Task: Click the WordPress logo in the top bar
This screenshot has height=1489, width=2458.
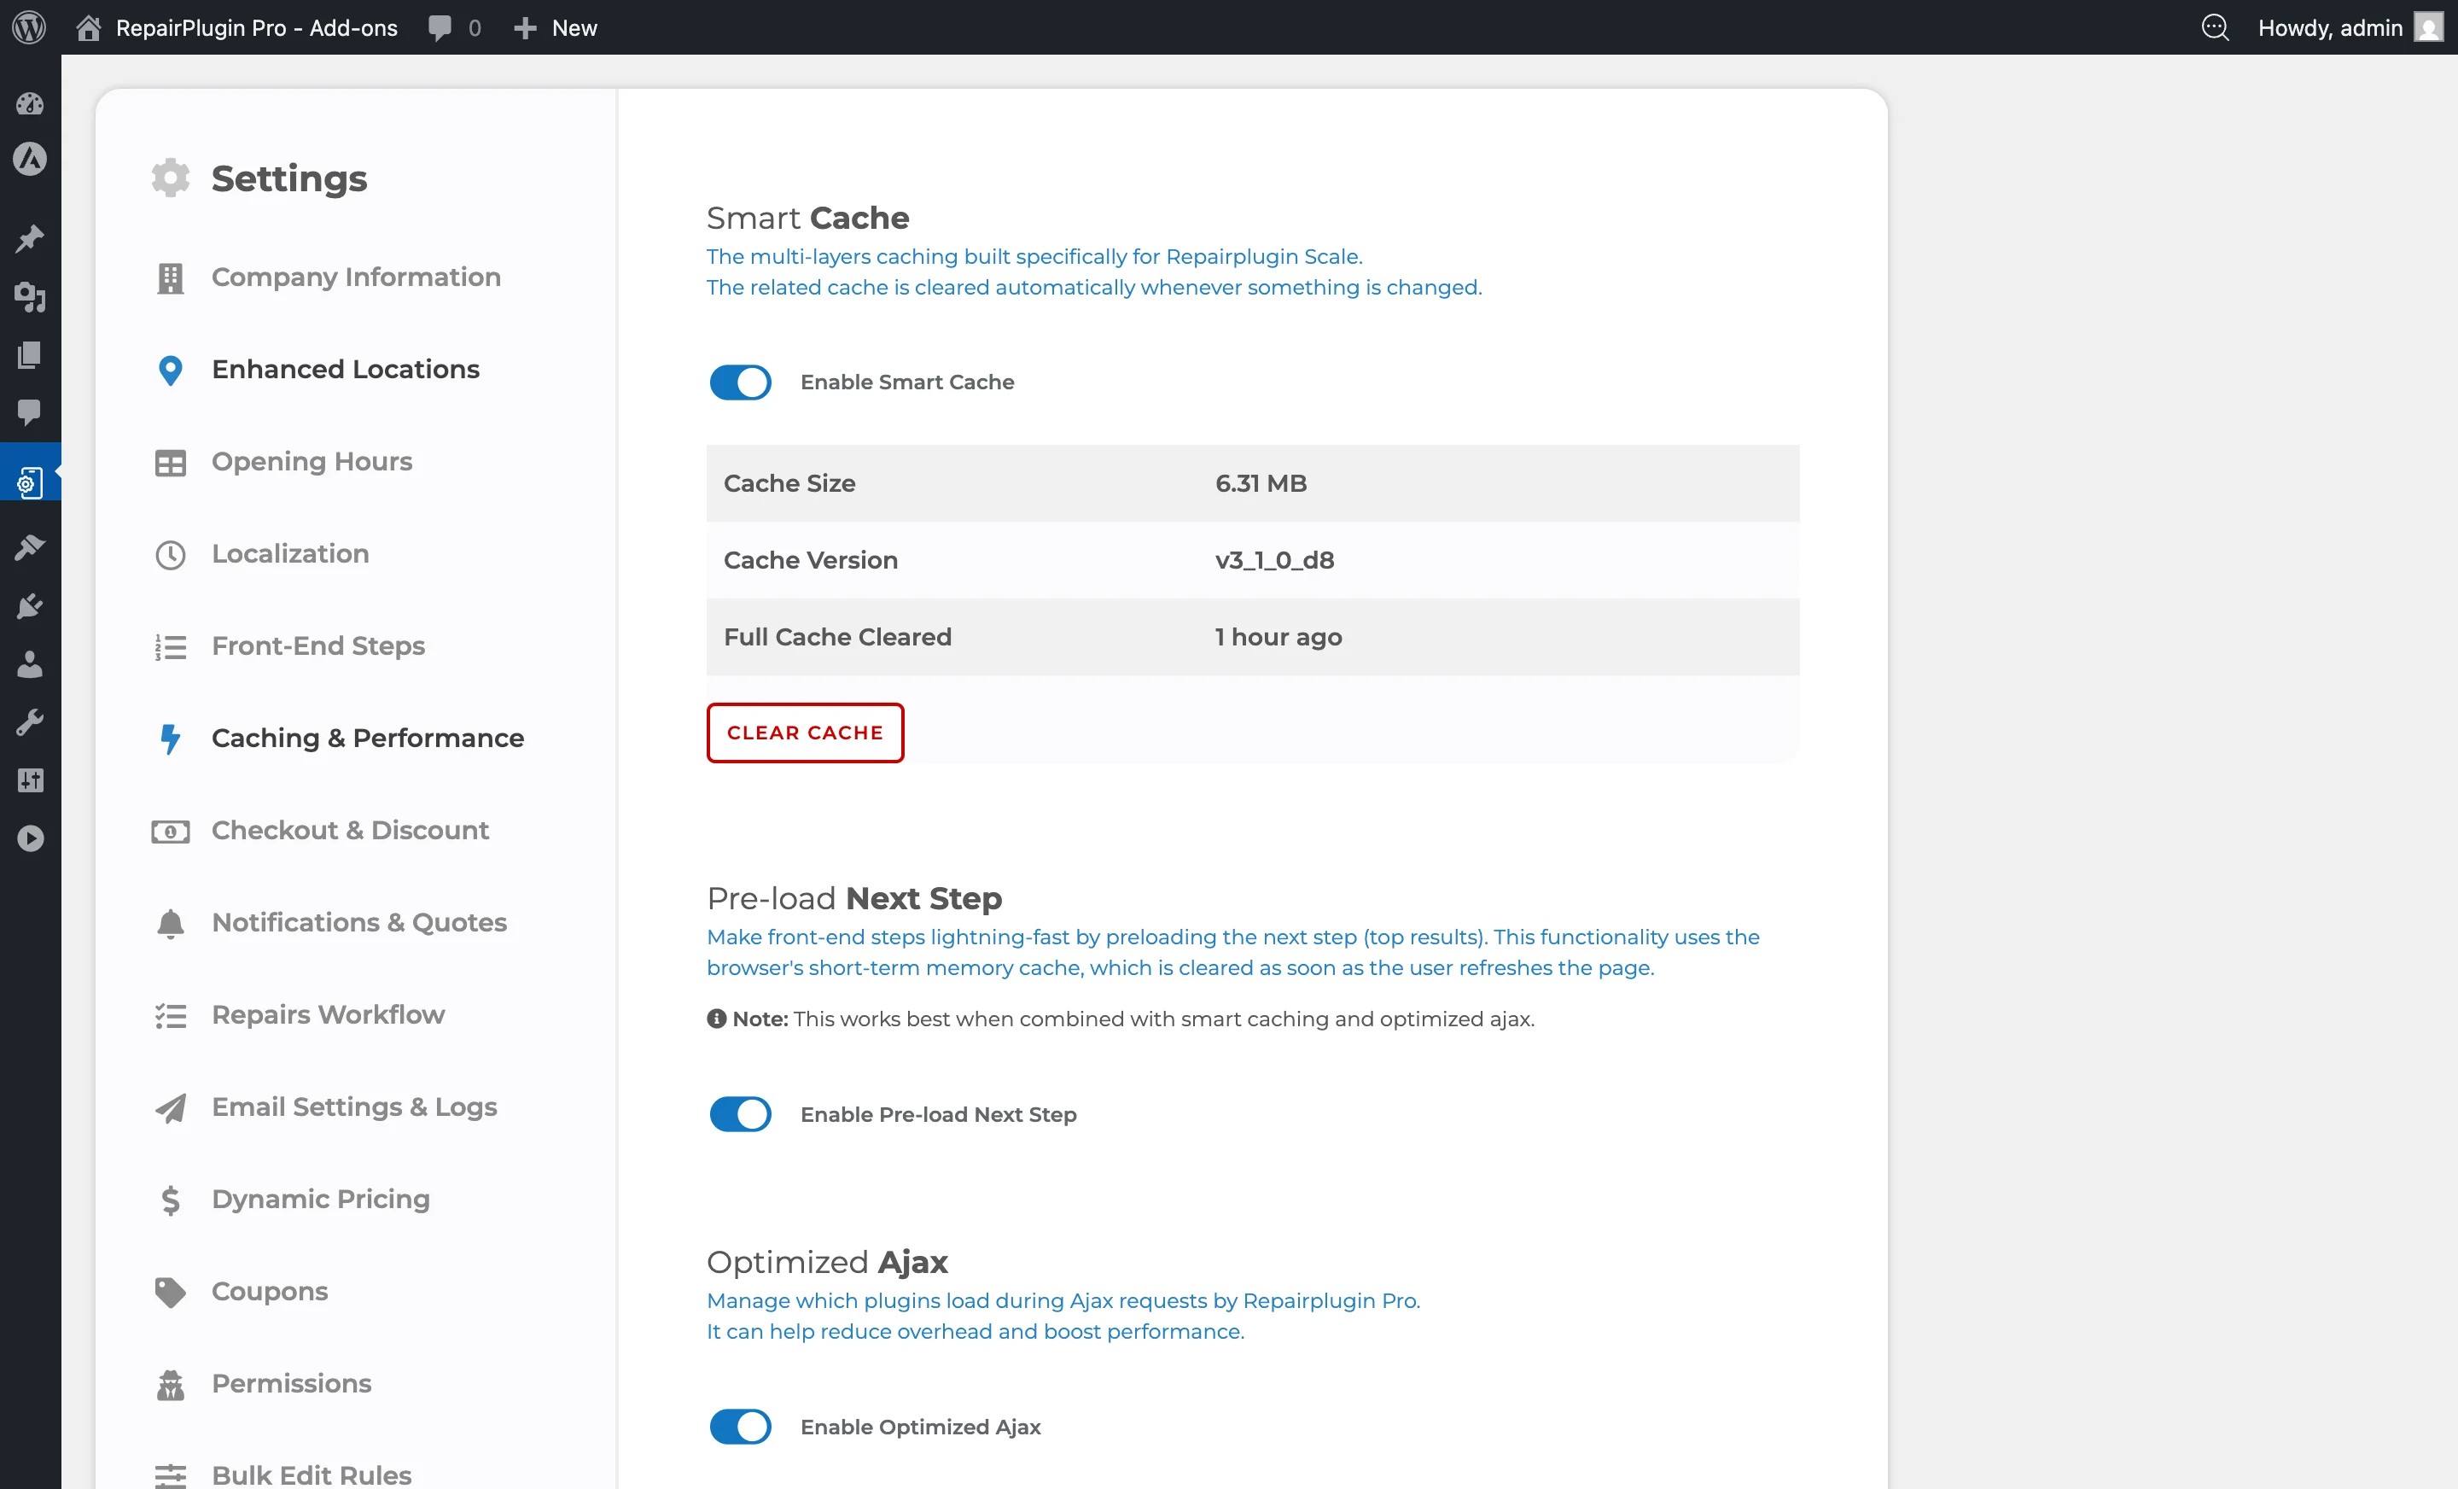Action: (28, 27)
